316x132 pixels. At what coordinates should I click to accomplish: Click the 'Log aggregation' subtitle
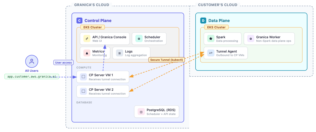pos(136,55)
